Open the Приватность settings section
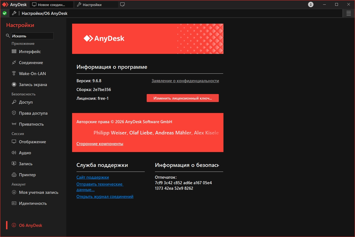Image resolution: width=355 pixels, height=237 pixels. 31,124
